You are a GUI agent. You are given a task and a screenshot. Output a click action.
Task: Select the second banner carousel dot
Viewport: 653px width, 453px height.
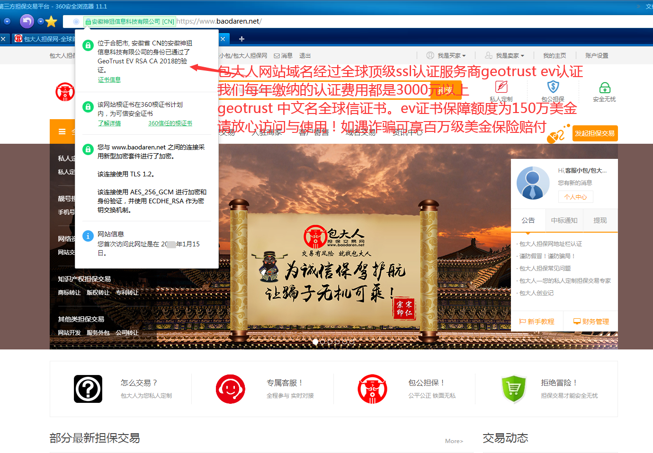pyautogui.click(x=322, y=341)
